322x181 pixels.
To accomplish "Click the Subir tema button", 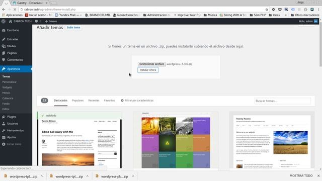I will [x=73, y=28].
